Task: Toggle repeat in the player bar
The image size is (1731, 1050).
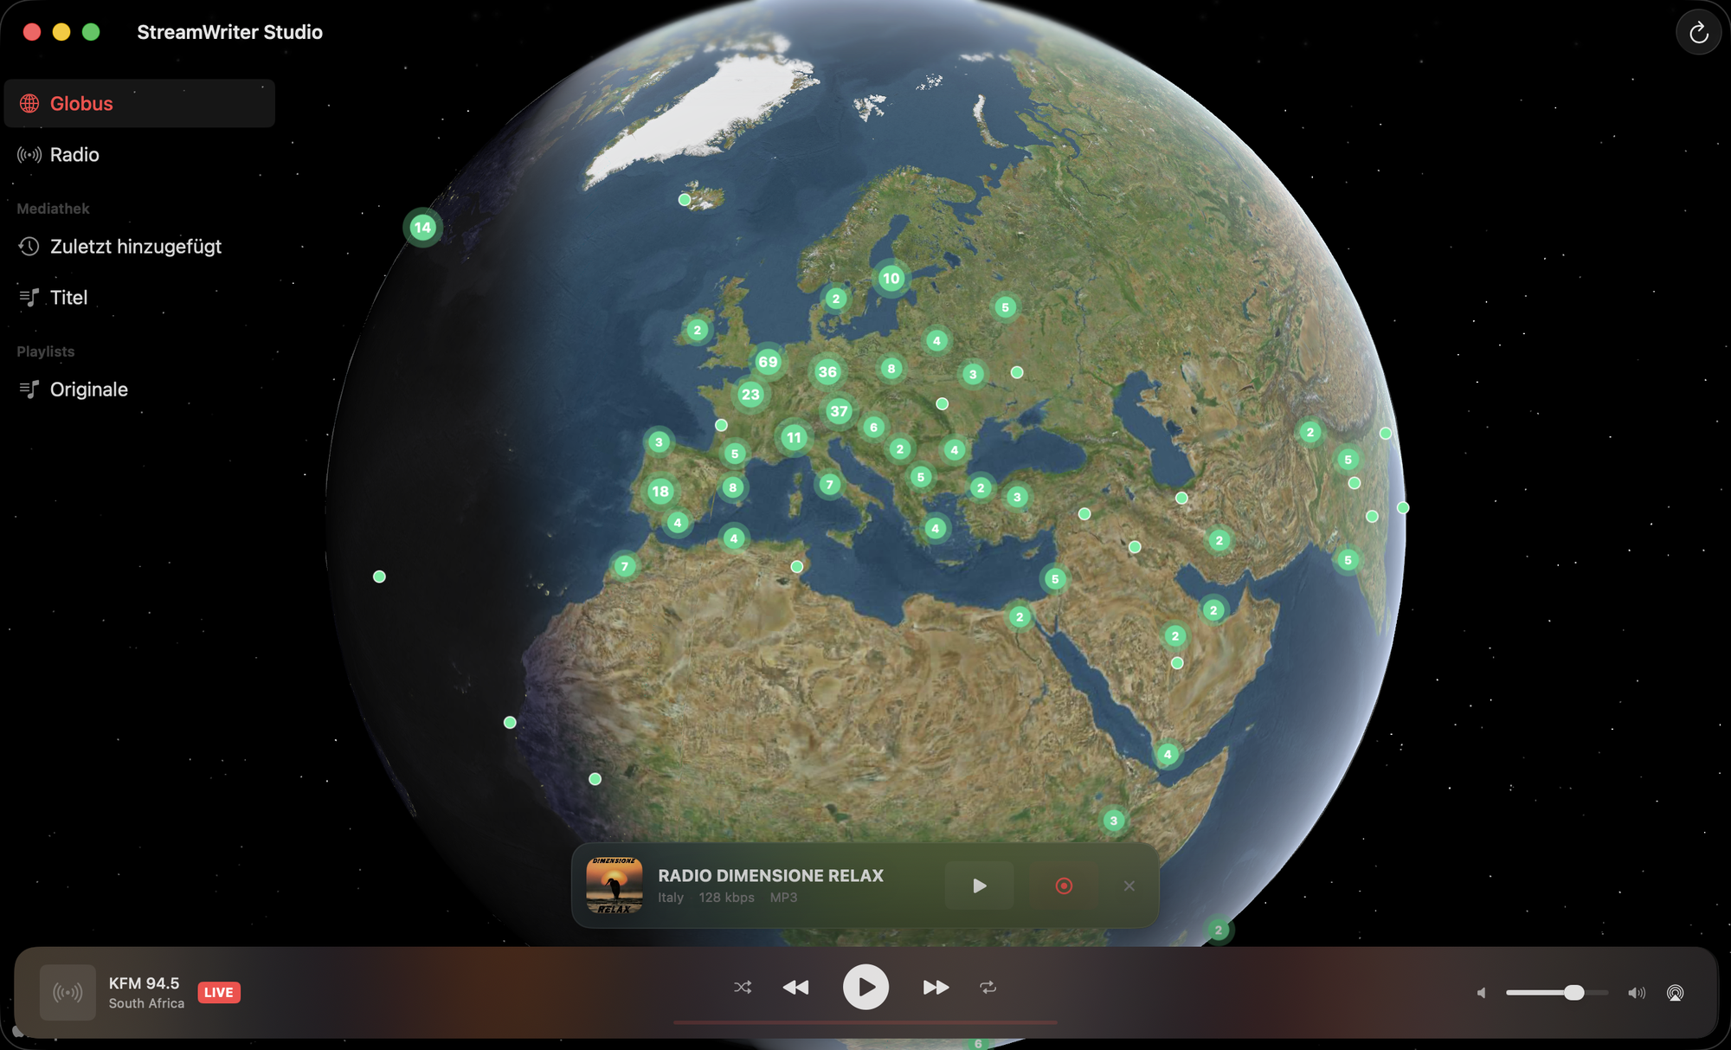Action: [988, 988]
